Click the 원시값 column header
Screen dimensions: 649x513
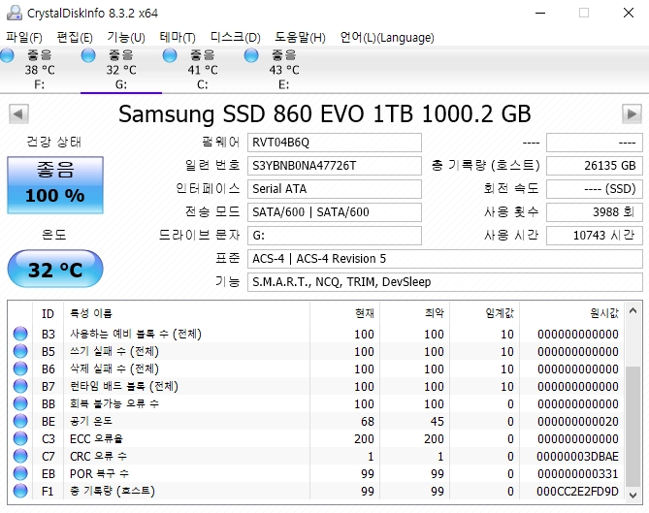571,313
